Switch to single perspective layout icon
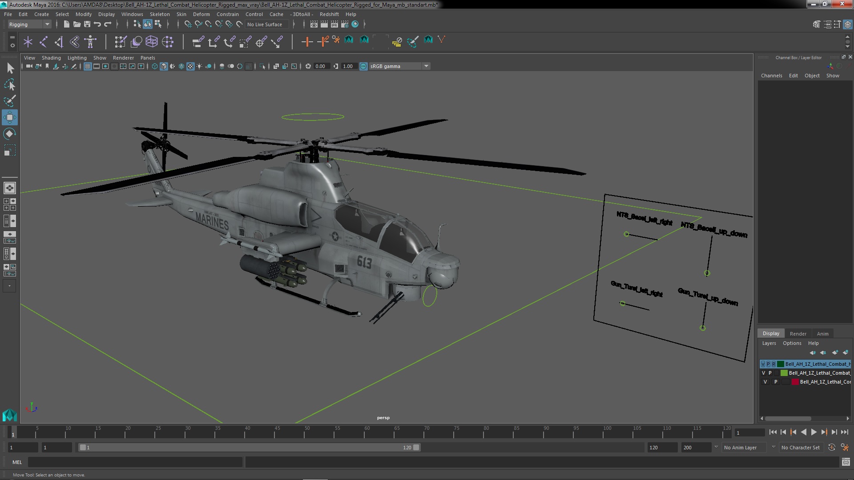This screenshot has width=854, height=480. tap(9, 188)
